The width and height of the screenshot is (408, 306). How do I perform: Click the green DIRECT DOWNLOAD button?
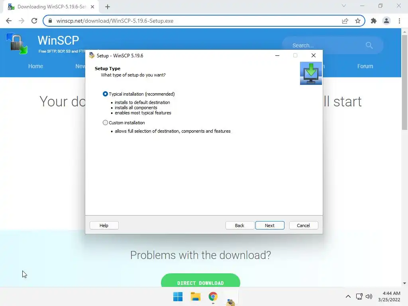(x=200, y=281)
